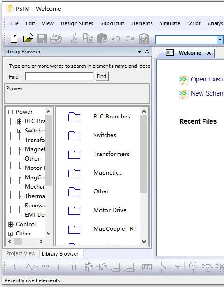Image resolution: width=224 pixels, height=287 pixels.
Task: Select the Inductor element icon
Action: pos(46,266)
